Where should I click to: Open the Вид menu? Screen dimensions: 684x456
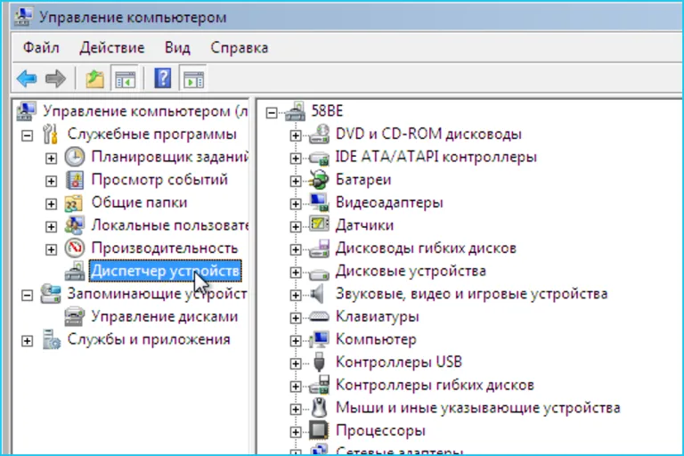pyautogui.click(x=177, y=47)
